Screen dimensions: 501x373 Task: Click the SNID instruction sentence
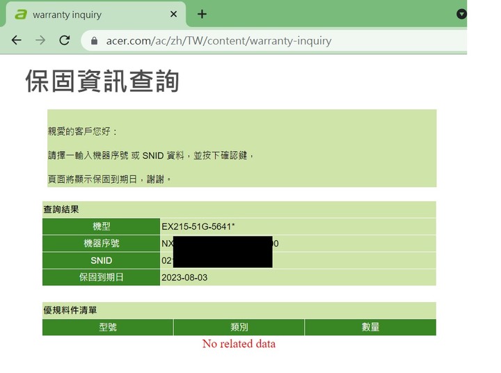150,155
